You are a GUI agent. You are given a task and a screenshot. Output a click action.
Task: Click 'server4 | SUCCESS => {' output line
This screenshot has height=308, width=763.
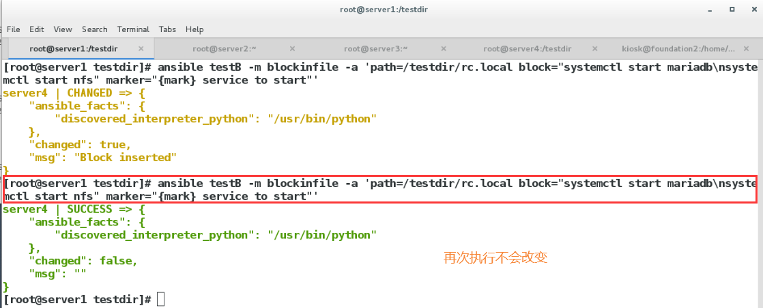pos(74,210)
